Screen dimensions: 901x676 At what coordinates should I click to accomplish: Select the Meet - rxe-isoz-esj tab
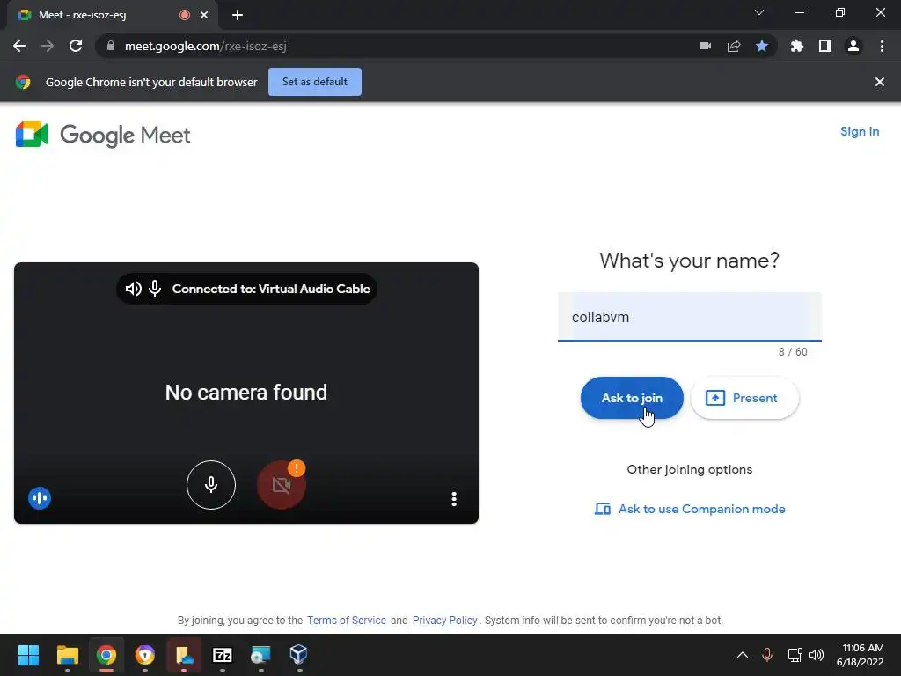(112, 15)
